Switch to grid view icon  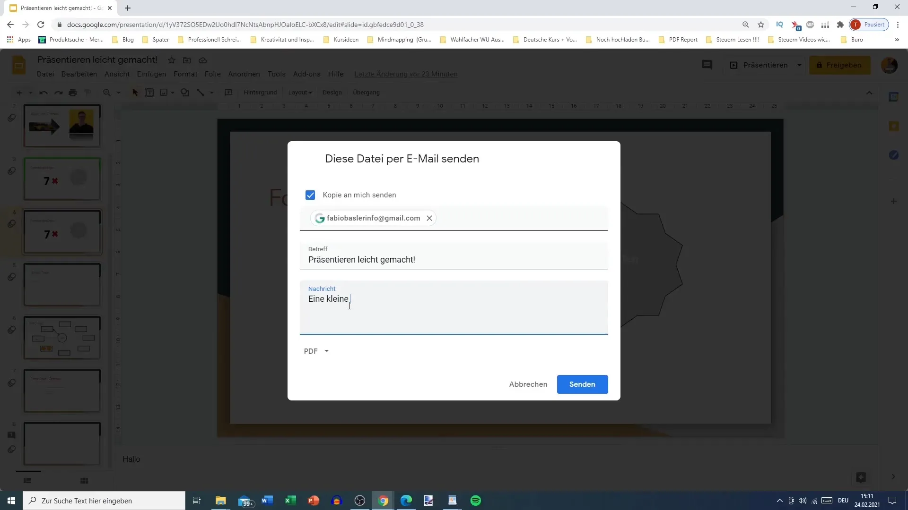click(x=84, y=481)
